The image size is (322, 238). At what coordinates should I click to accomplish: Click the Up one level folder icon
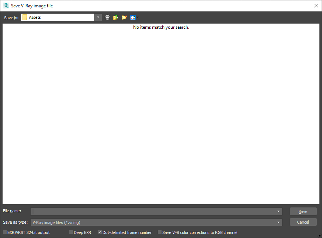[115, 17]
